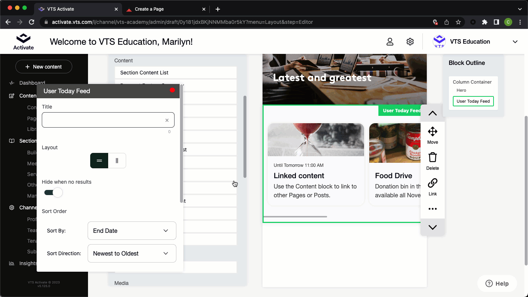The height and width of the screenshot is (297, 528).
Task: Reload the page with the browser refresh icon
Action: [x=32, y=22]
